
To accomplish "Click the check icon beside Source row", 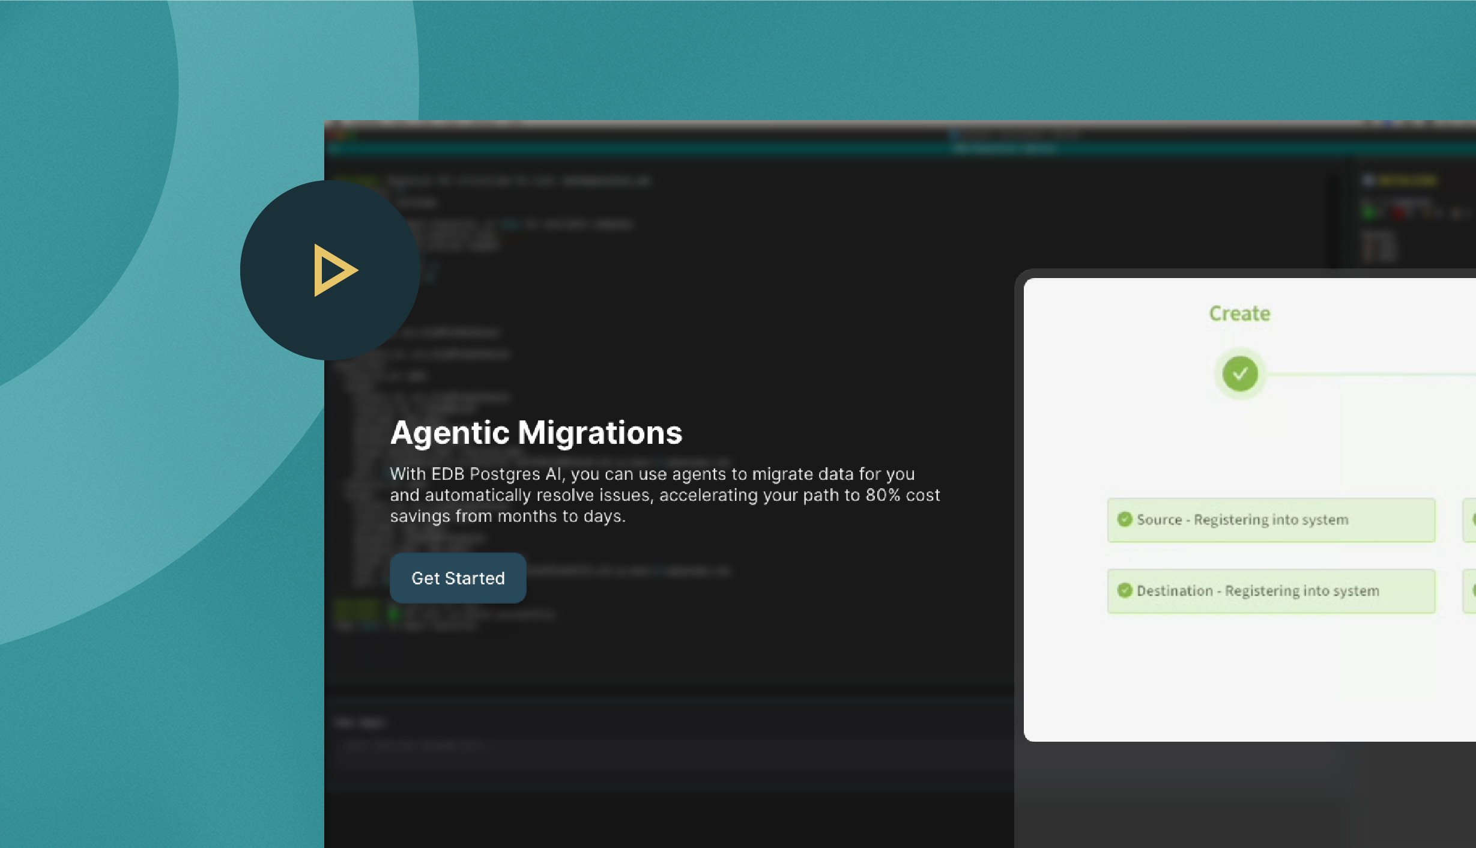I will [1125, 519].
